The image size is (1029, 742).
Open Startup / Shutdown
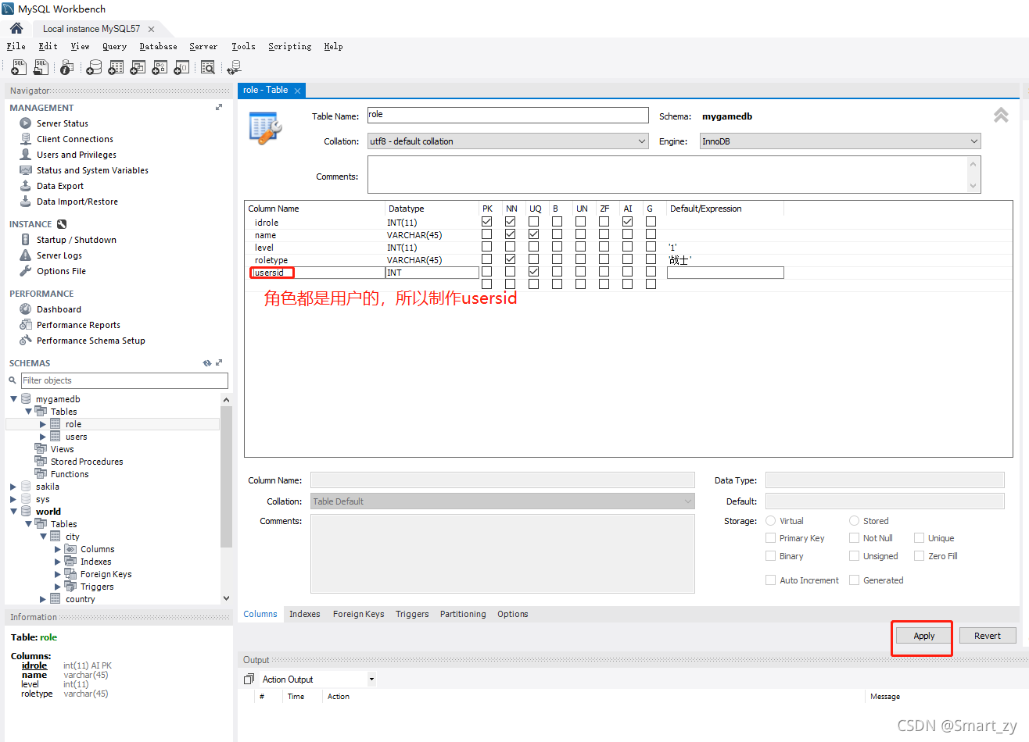coord(77,240)
